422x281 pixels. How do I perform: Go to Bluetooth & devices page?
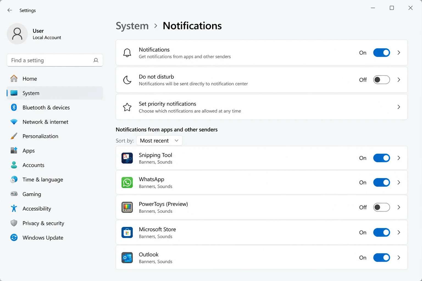click(x=55, y=107)
